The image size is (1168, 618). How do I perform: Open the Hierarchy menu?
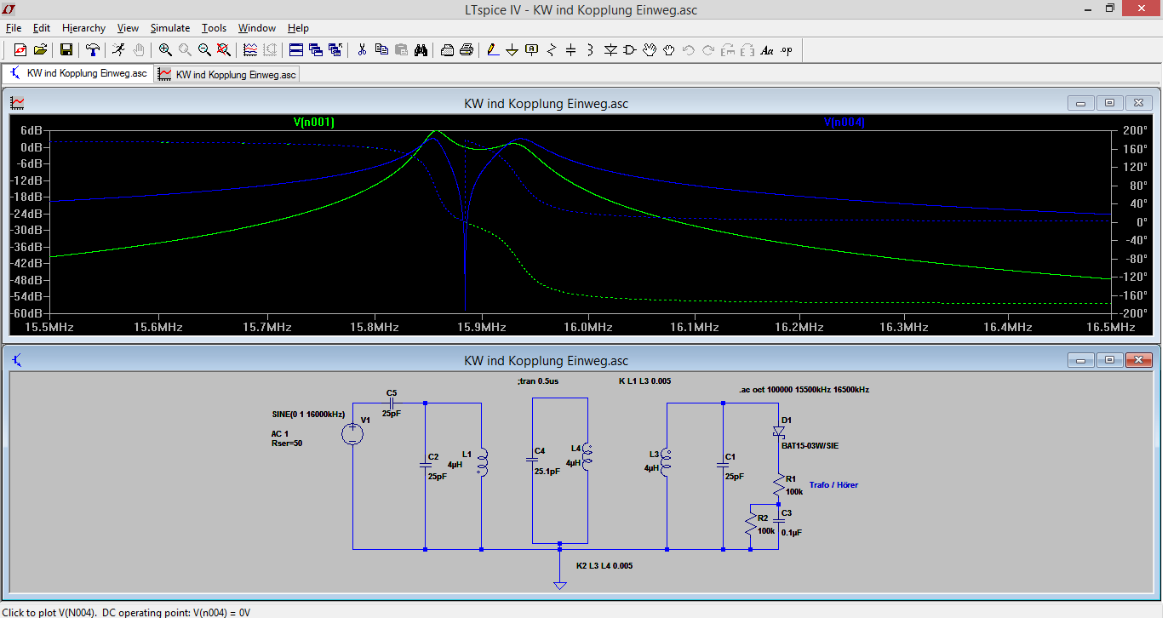click(x=83, y=28)
